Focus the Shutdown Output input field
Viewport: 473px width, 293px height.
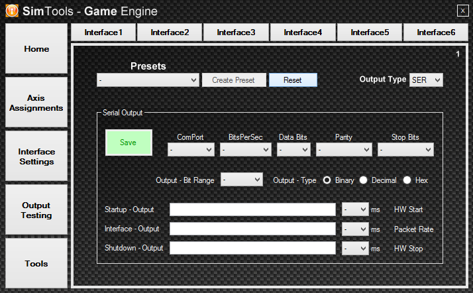(x=252, y=248)
